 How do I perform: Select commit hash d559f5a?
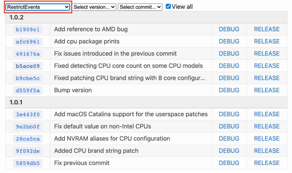click(28, 90)
